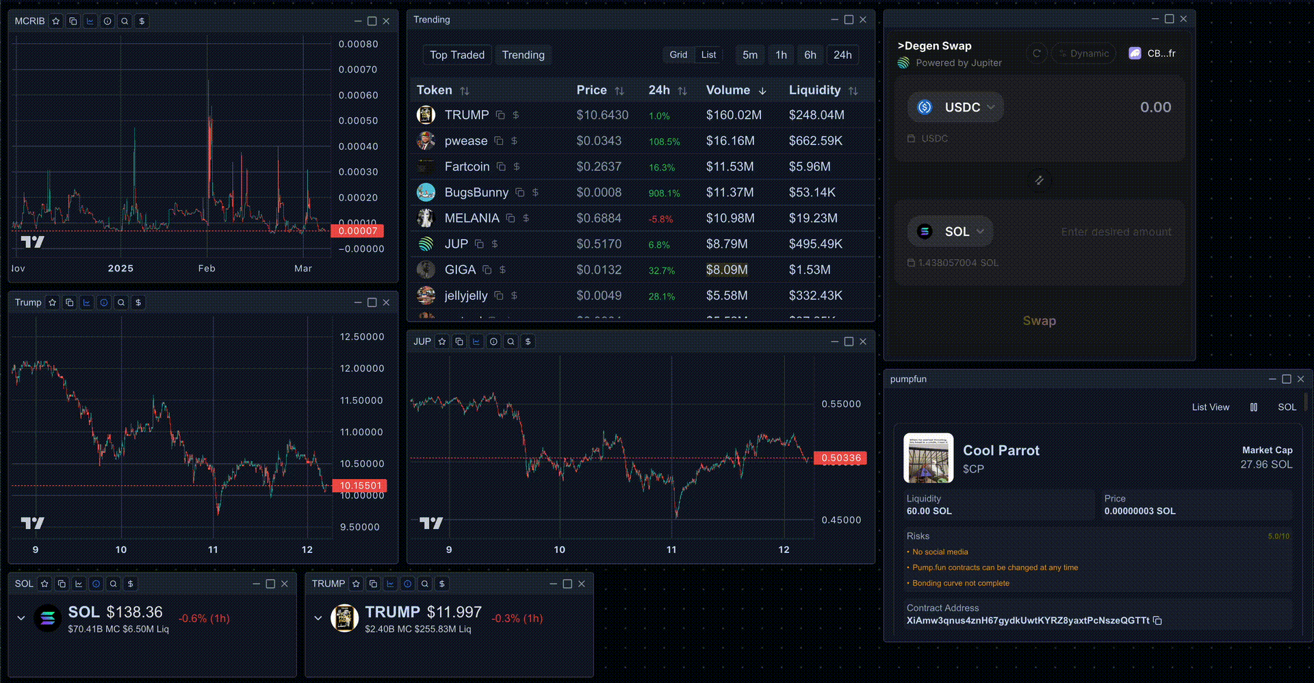Image resolution: width=1314 pixels, height=683 pixels.
Task: Click the dollar icon in the MCRIB panel header
Action: [142, 21]
